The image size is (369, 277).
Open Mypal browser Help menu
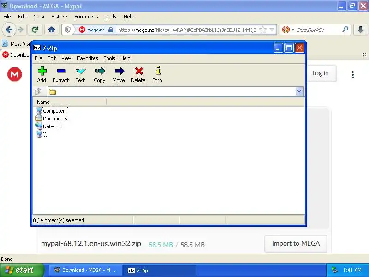129,17
